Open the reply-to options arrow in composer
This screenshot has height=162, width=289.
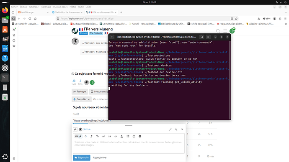[x=75, y=129]
